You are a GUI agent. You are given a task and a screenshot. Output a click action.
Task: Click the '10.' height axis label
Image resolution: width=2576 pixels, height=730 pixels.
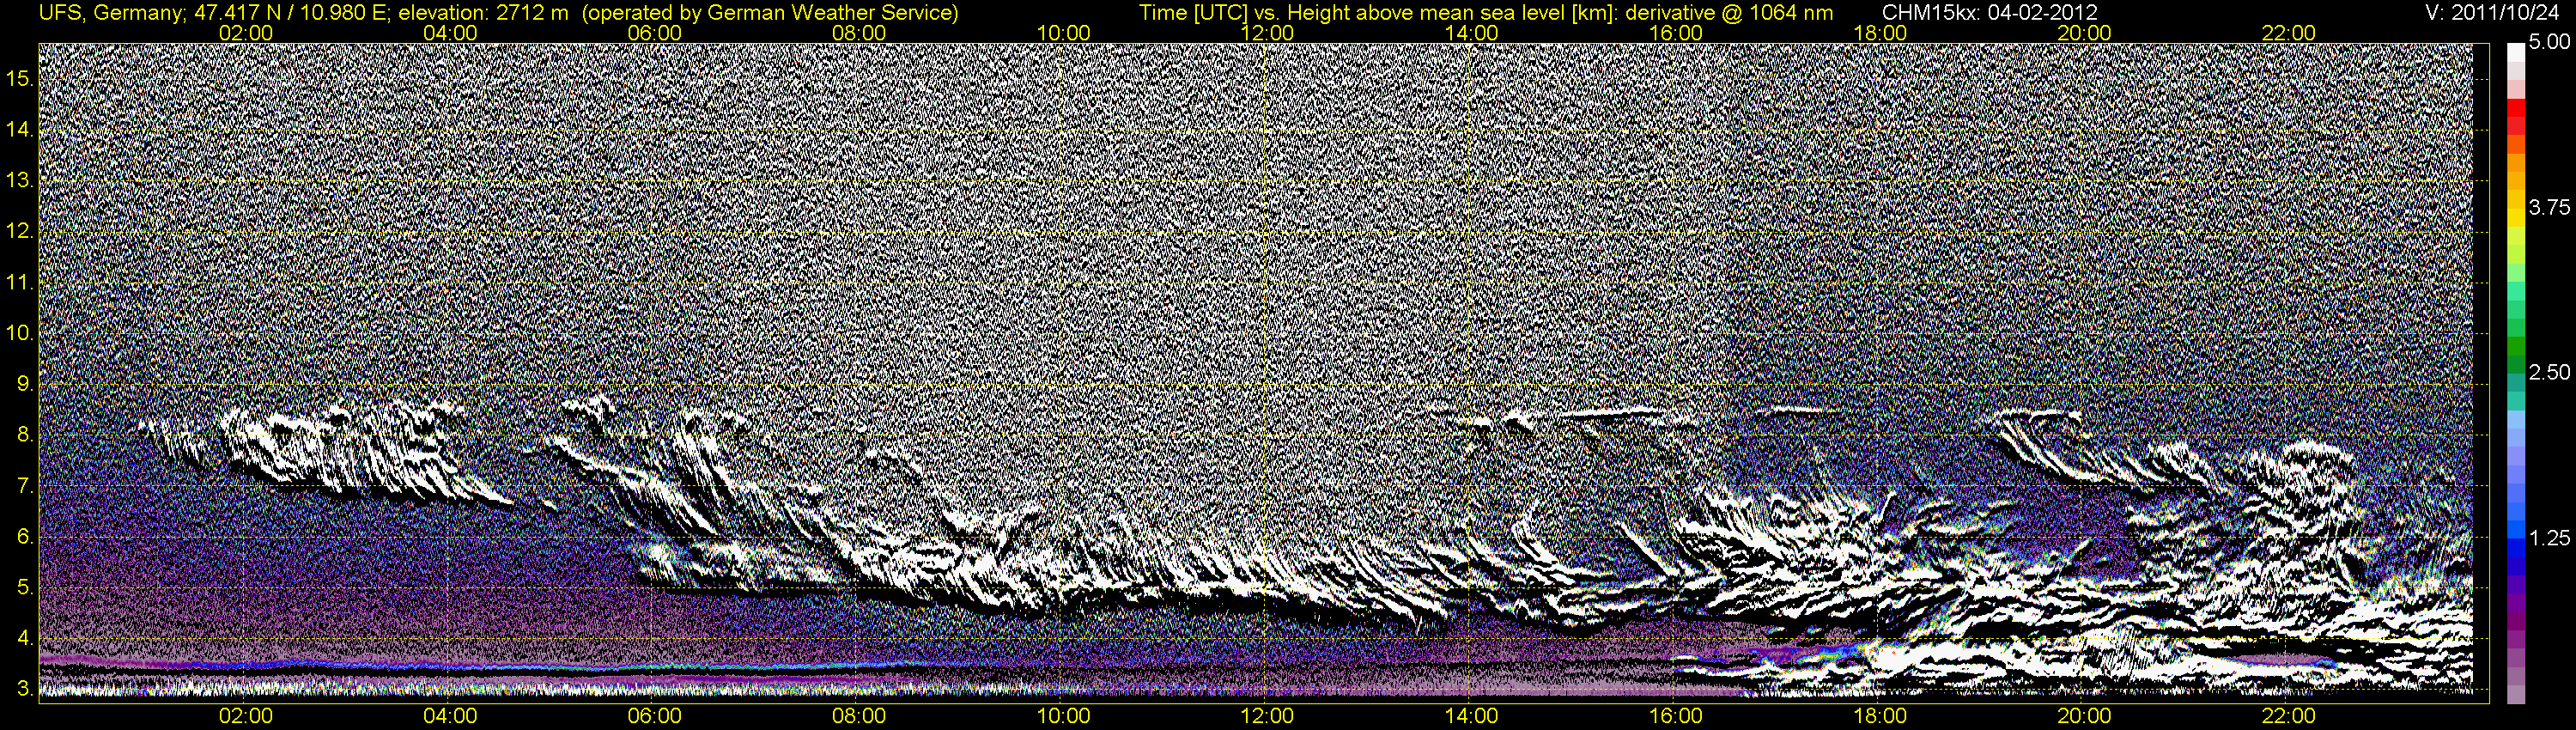coord(21,333)
